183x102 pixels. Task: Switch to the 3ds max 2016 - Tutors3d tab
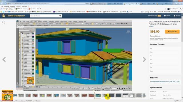(x=115, y=4)
